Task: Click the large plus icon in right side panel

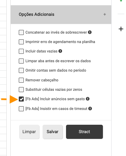Action: [121, 29]
